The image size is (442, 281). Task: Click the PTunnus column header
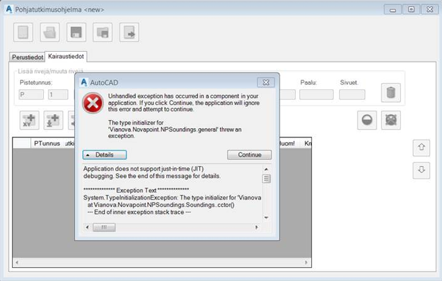(x=47, y=143)
